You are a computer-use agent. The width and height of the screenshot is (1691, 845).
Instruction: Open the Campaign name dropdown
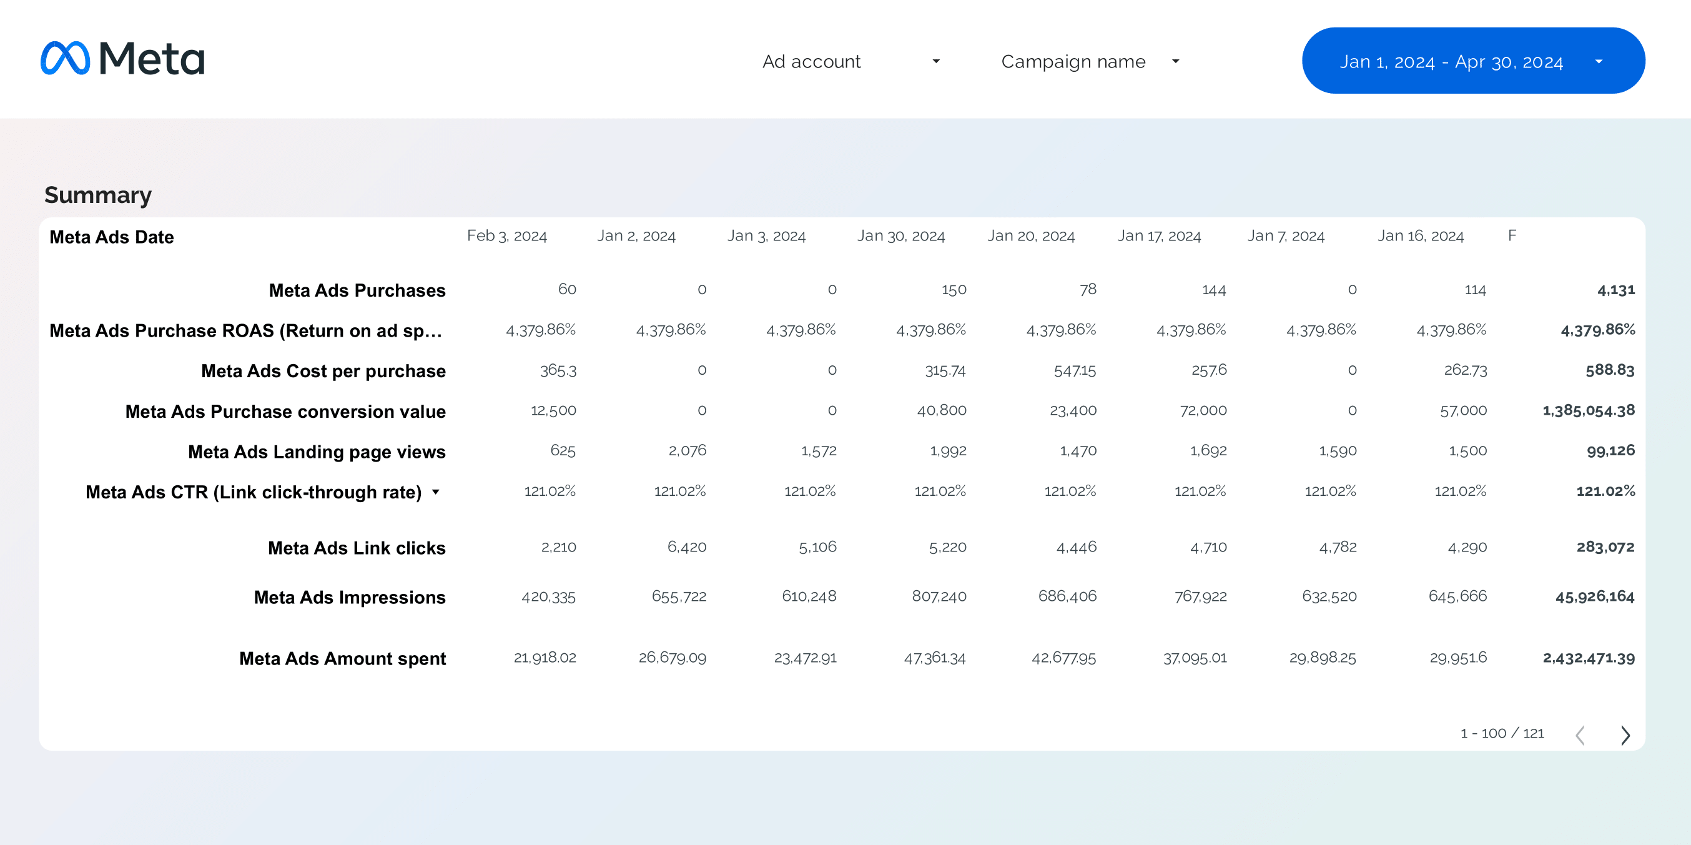coord(1090,61)
